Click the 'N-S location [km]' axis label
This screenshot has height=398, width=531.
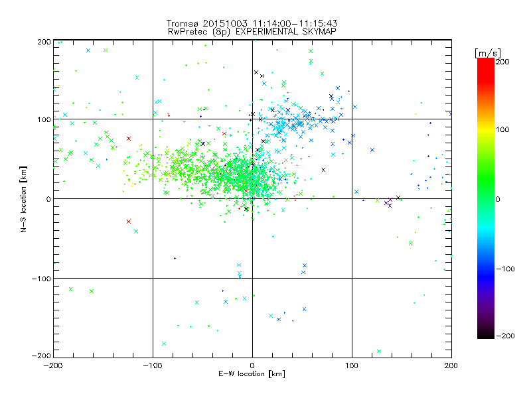(x=23, y=199)
